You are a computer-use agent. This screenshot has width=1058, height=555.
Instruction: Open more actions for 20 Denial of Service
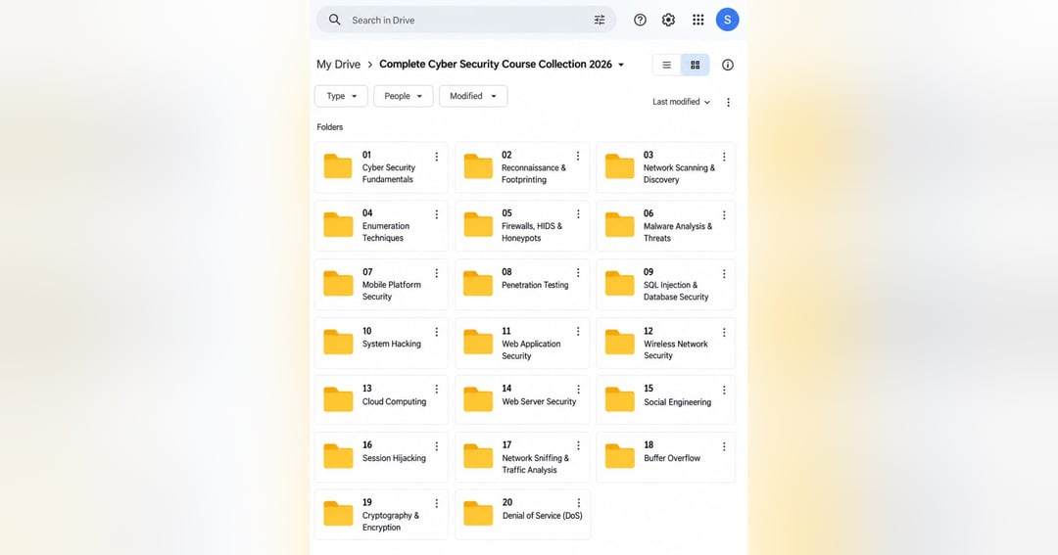(x=578, y=503)
